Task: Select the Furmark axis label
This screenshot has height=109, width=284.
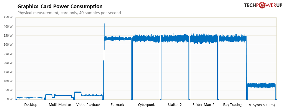Action: [x=117, y=105]
